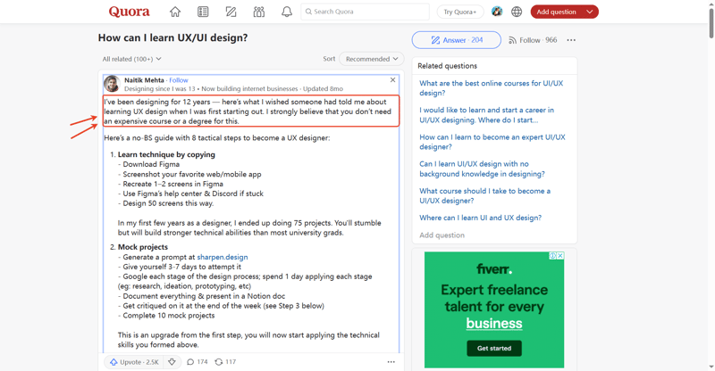
Task: Click Add question under related questions
Action: click(442, 235)
